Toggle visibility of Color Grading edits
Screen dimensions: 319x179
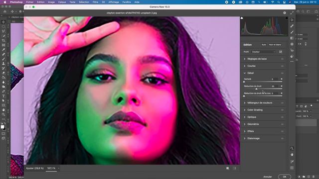[x=282, y=110]
